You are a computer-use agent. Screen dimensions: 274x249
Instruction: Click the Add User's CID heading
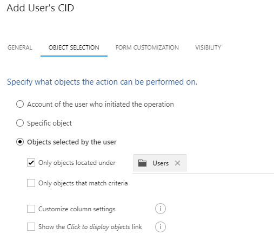41,8
